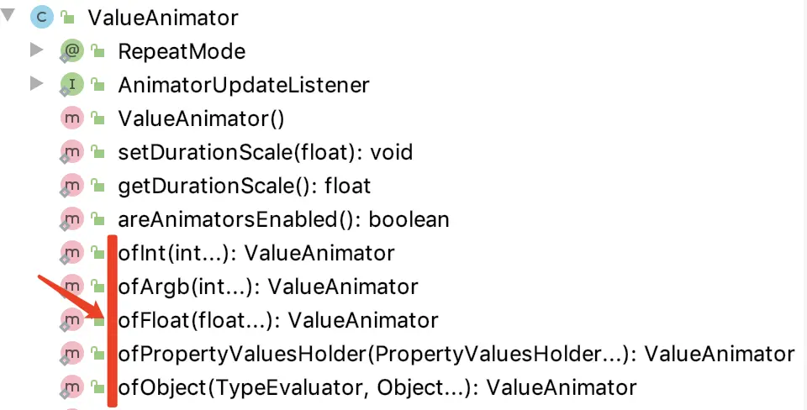The width and height of the screenshot is (807, 410).
Task: Click the interface icon beside AnimatorUpdateListener
Action: pos(71,84)
